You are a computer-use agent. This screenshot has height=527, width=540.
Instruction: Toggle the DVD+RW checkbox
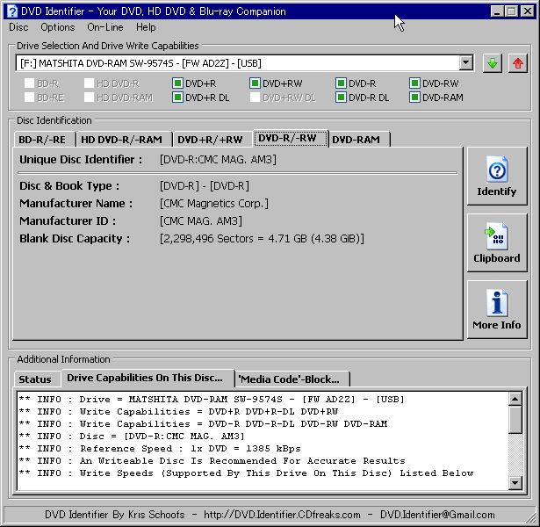click(x=255, y=83)
